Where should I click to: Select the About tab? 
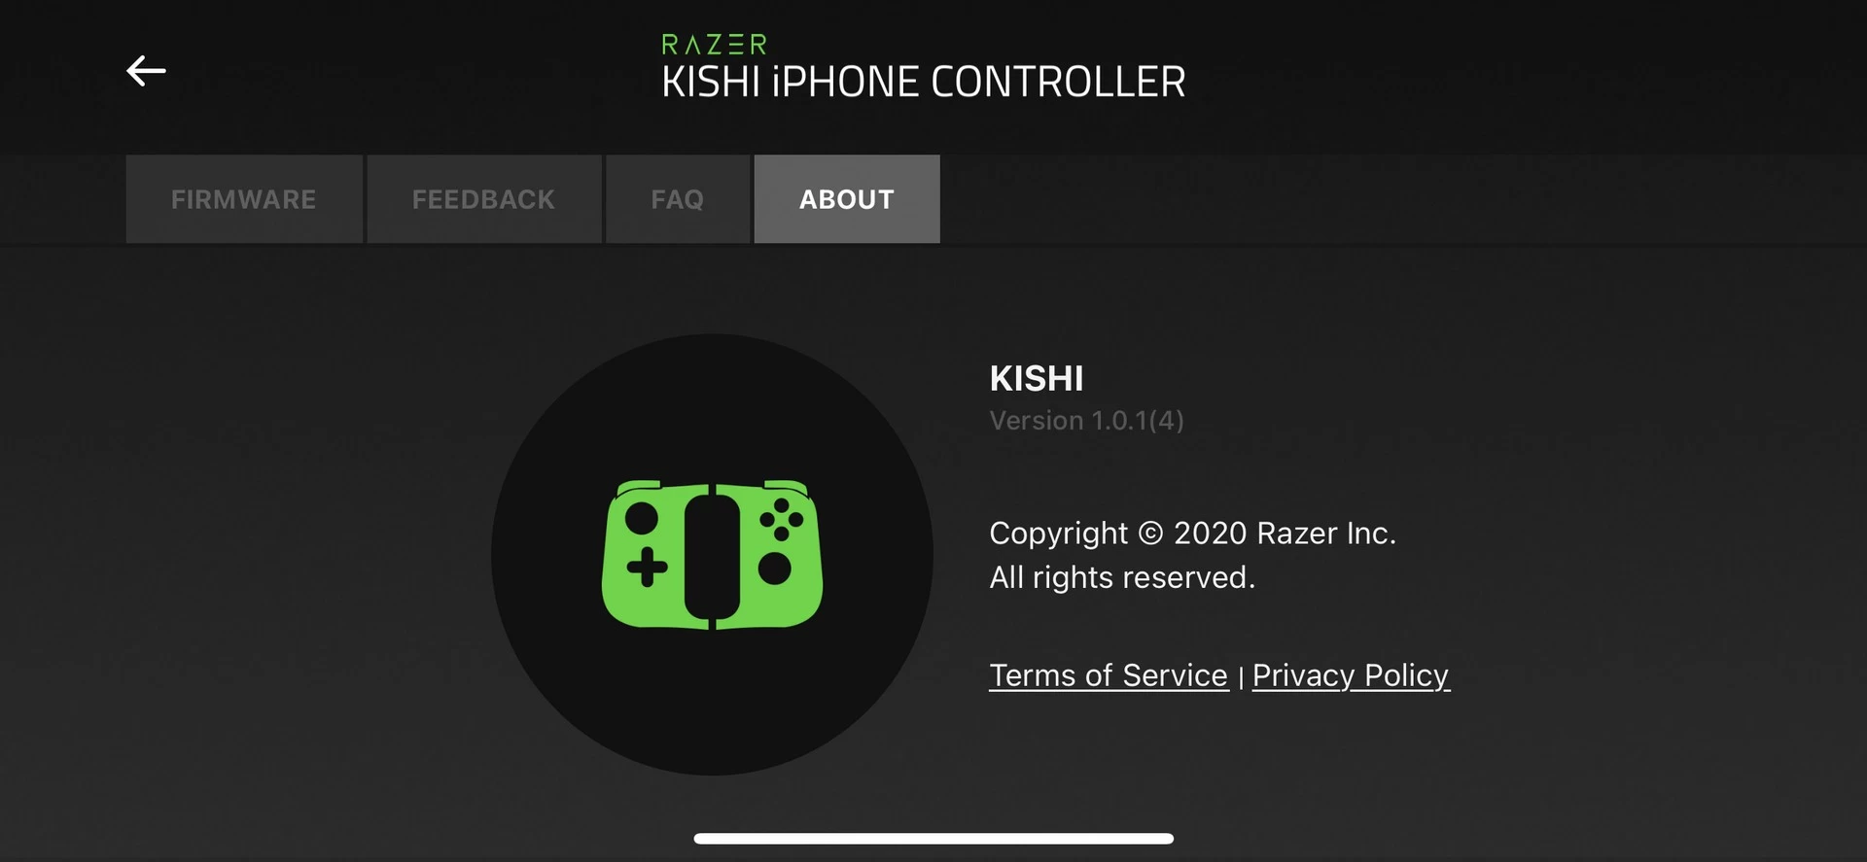tap(847, 199)
